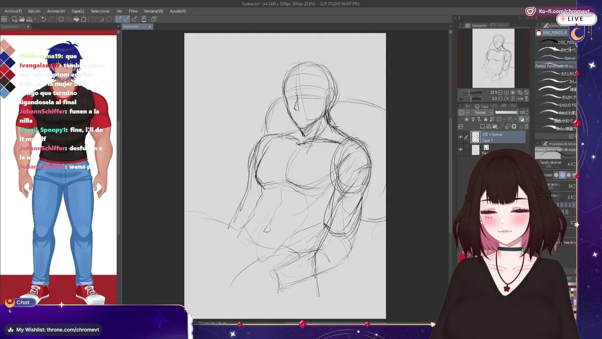The image size is (602, 339).
Task: Select the DAE_PENCIL 4 sub tool group
Action: [x=552, y=33]
